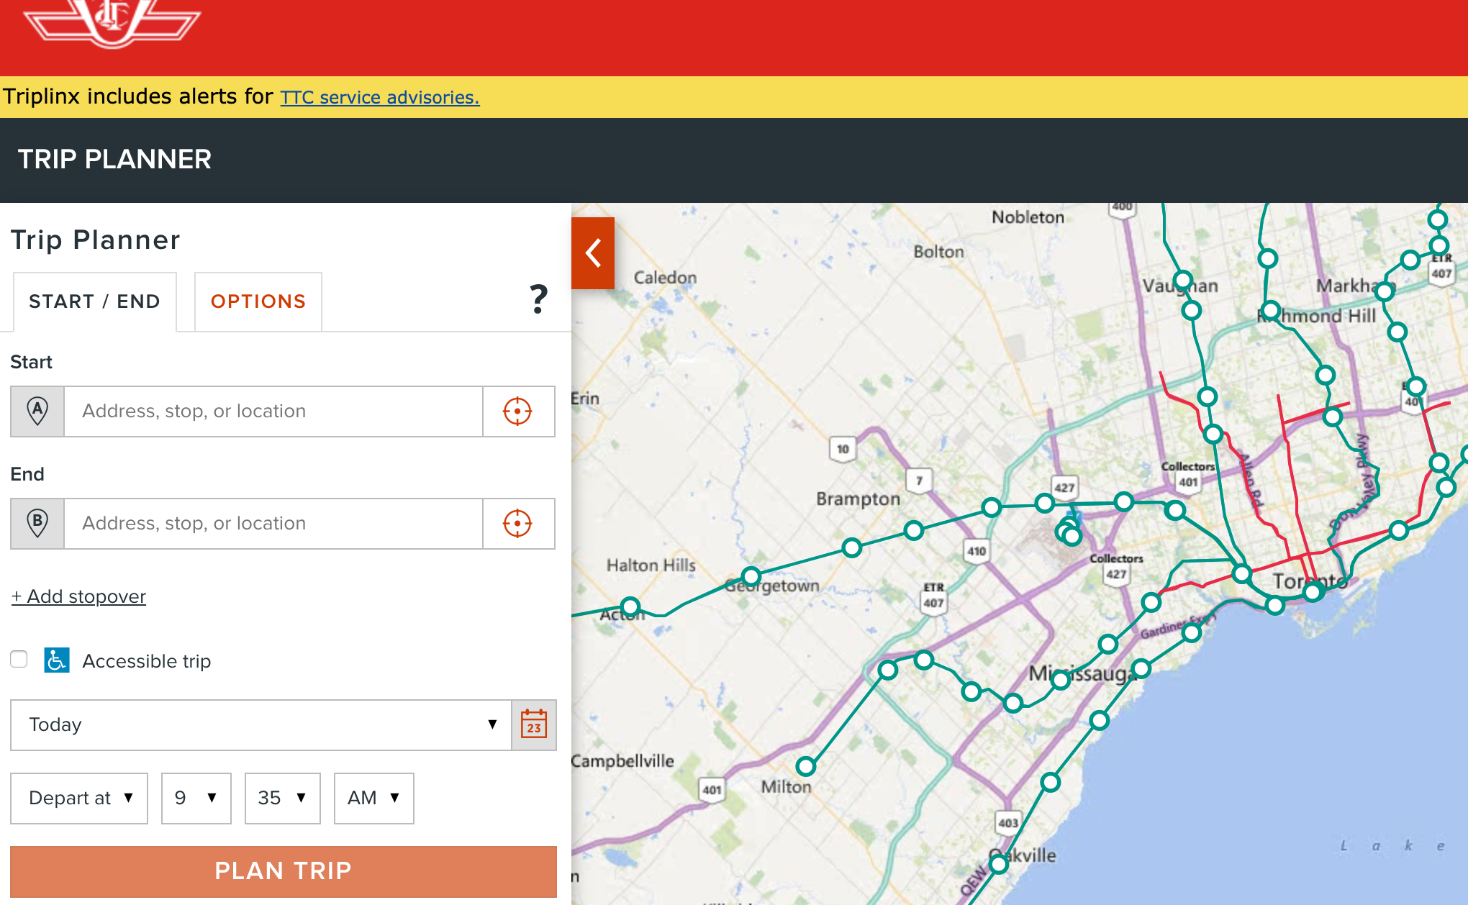Switch to the OPTIONS tab
The width and height of the screenshot is (1468, 905).
pos(258,302)
